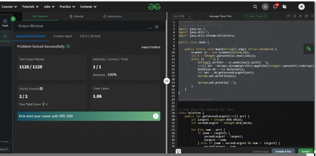Viewport: 316px width, 156px height.
Task: Reset code with the refresh icon
Action: [306, 16]
